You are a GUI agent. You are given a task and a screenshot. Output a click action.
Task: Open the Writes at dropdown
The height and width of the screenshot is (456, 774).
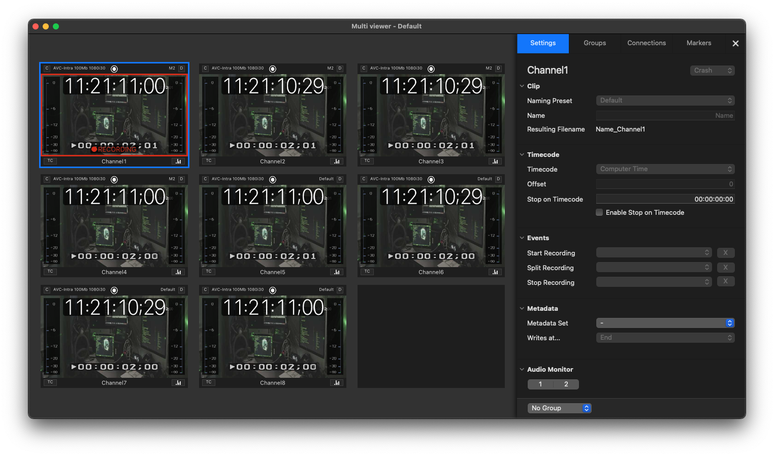(665, 338)
